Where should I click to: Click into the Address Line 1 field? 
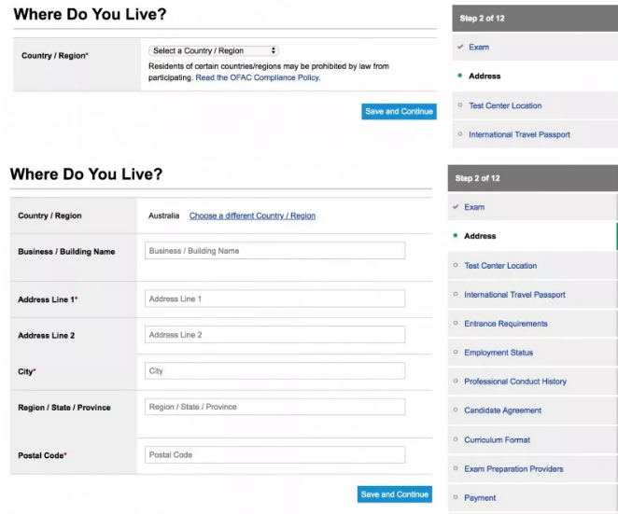point(275,299)
